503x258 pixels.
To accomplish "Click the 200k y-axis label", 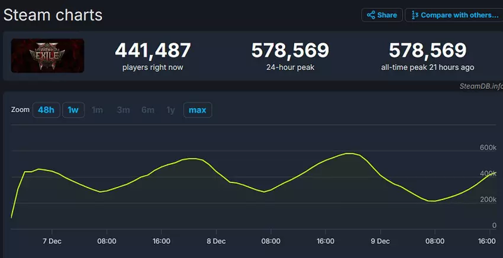I will tap(488, 199).
